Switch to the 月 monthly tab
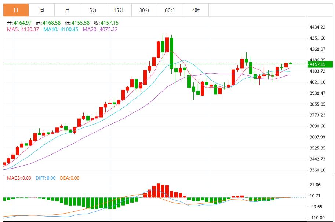335x222 pixels. tap(67, 11)
